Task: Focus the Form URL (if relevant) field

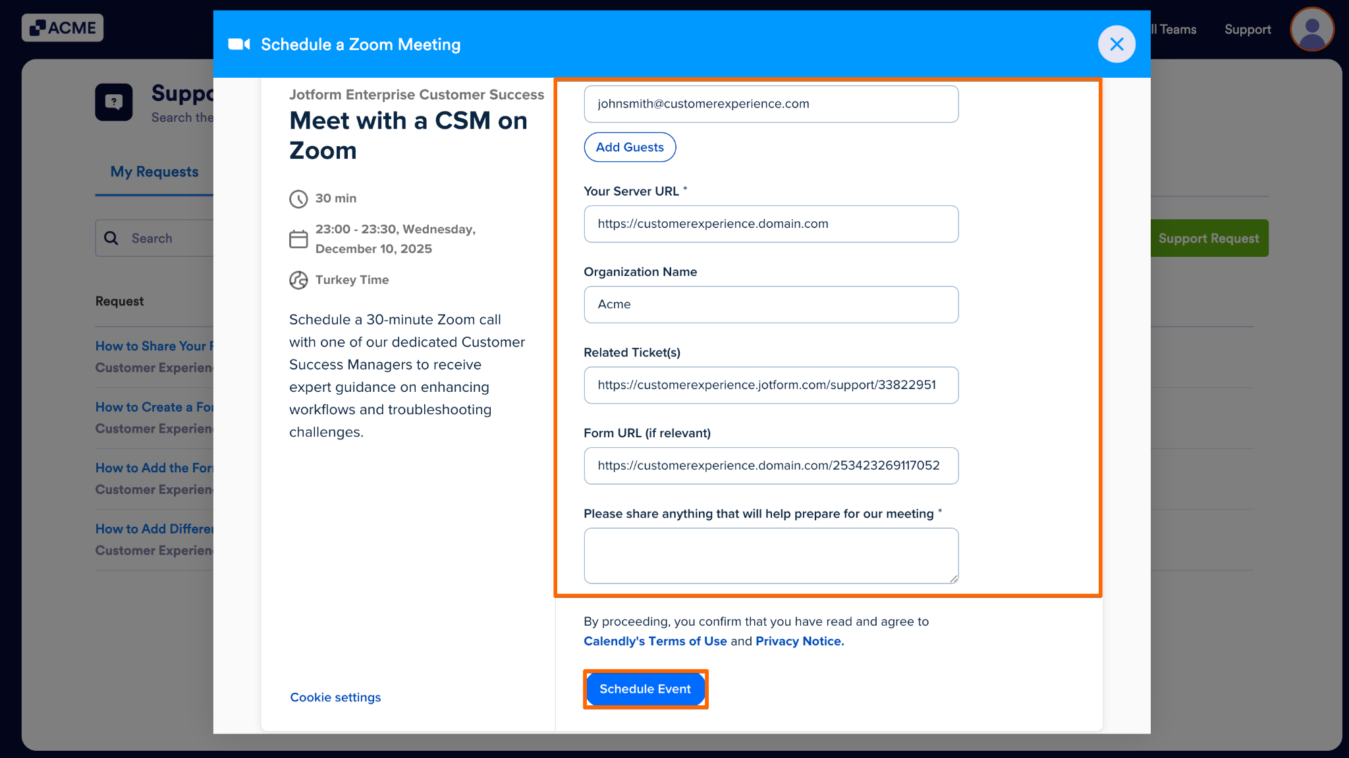Action: point(771,466)
